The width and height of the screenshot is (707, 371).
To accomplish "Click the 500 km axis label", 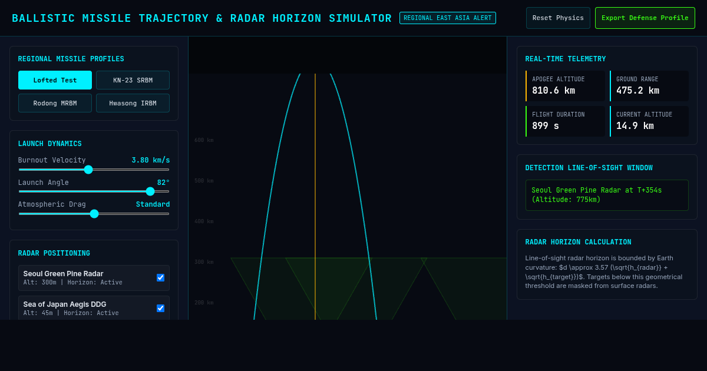I will click(204, 181).
